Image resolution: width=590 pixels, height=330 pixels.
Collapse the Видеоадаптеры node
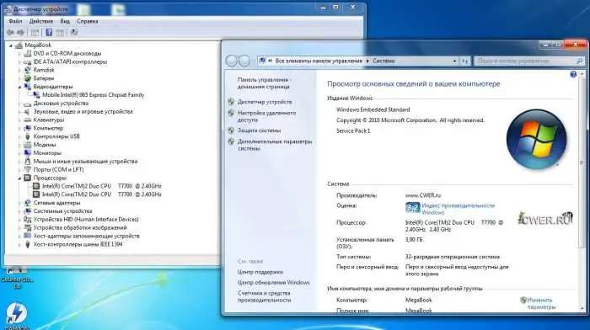click(19, 87)
